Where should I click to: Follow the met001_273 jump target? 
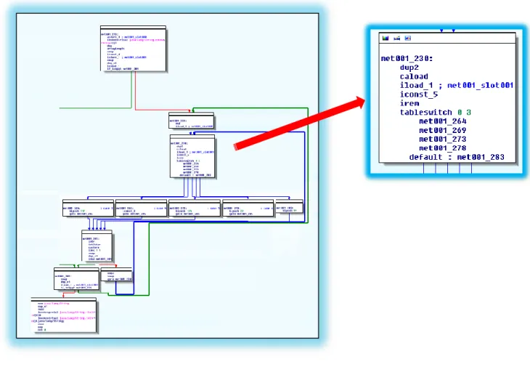[x=442, y=139]
